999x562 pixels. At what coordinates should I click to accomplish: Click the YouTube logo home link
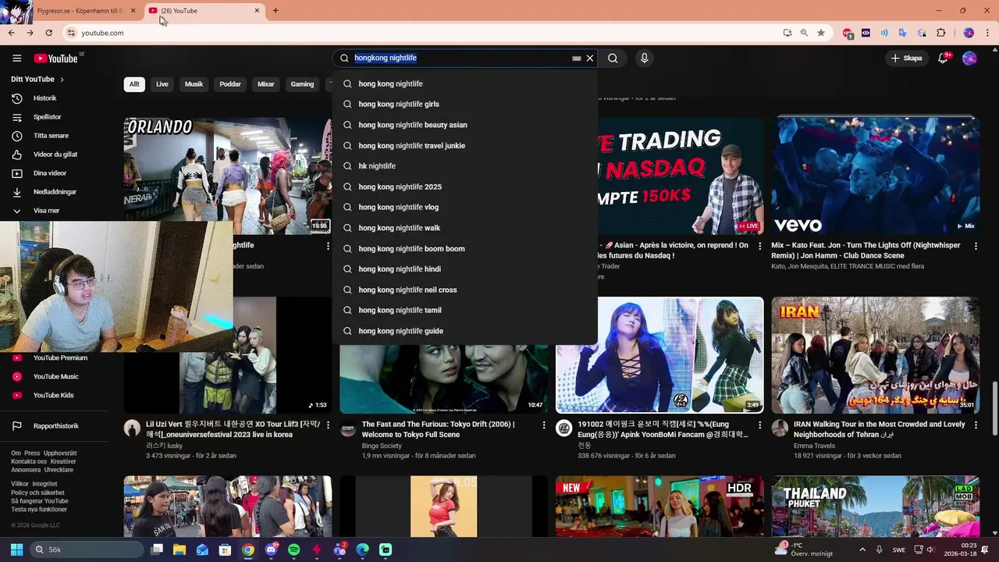[x=55, y=59]
